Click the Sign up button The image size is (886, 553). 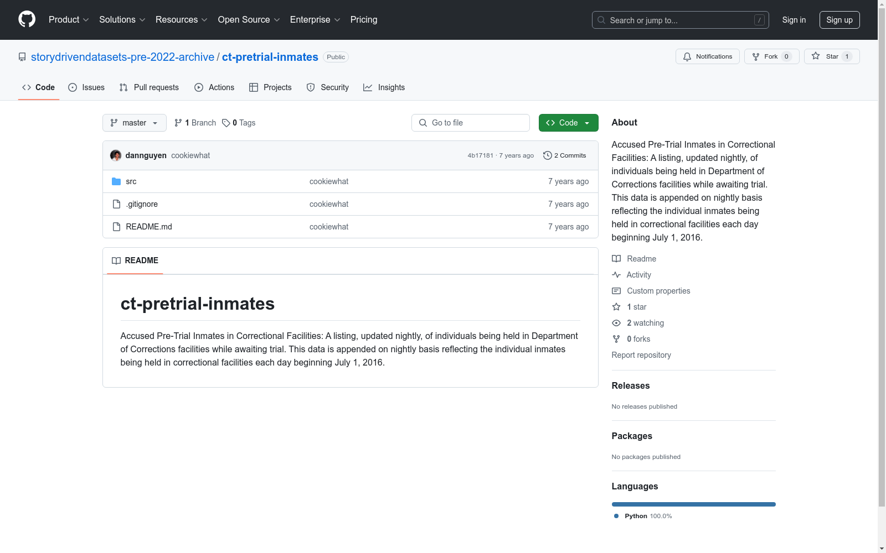839,20
